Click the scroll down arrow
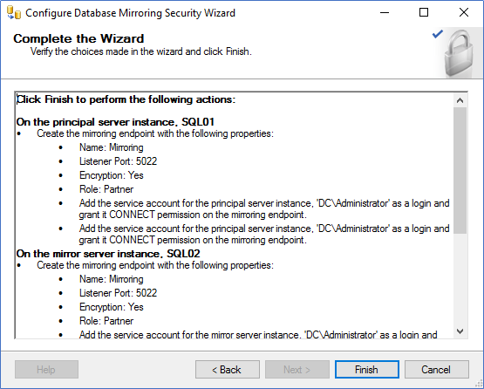484x389 pixels. [460, 331]
